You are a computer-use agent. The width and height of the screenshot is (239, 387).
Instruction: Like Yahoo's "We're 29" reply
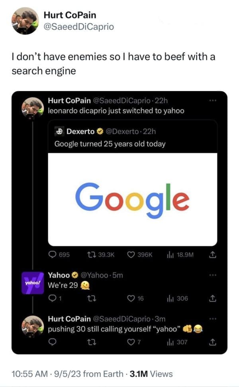(x=130, y=298)
